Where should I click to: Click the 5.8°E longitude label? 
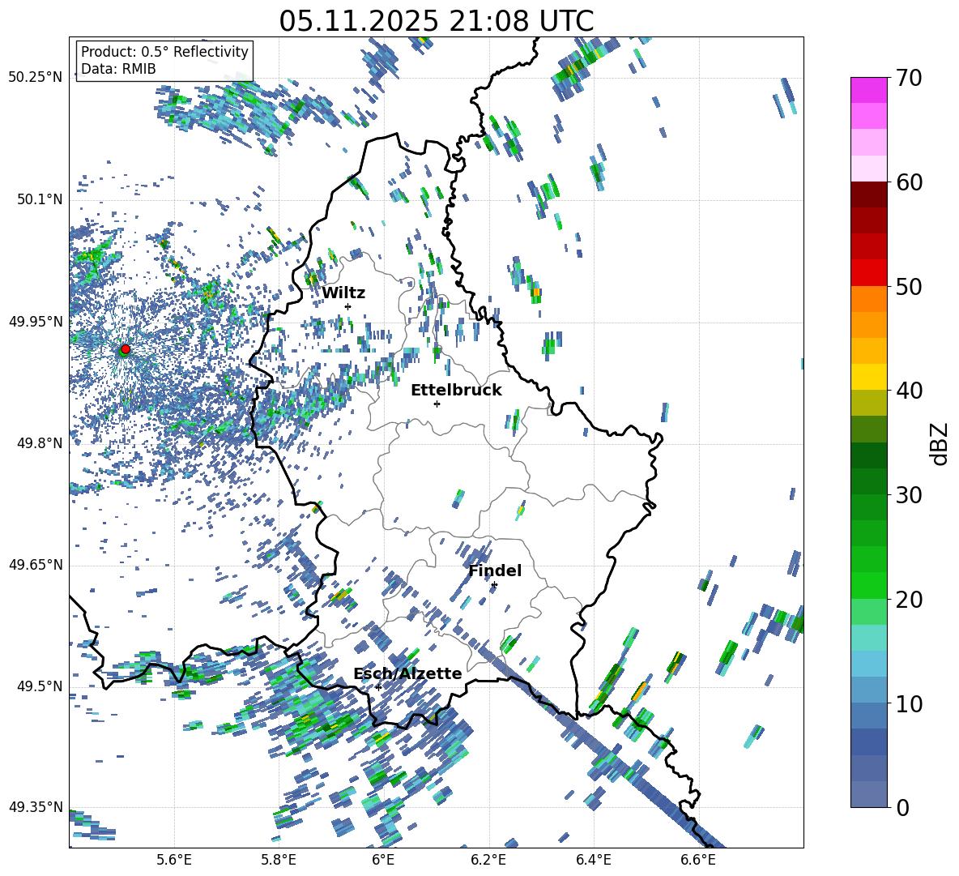[279, 860]
